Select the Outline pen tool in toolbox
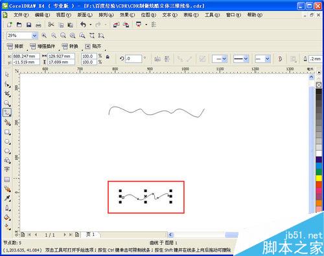 [x=7, y=208]
